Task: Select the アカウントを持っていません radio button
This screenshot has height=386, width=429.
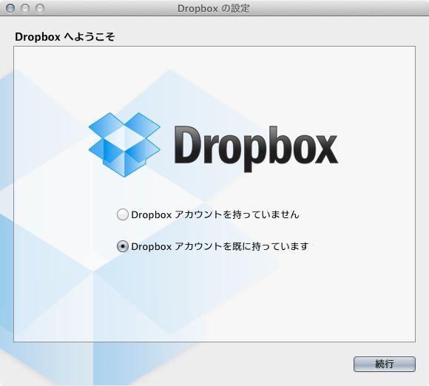Action: click(x=123, y=214)
